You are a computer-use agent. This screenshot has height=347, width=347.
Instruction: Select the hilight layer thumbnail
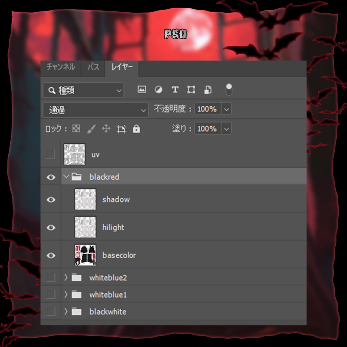[85, 227]
